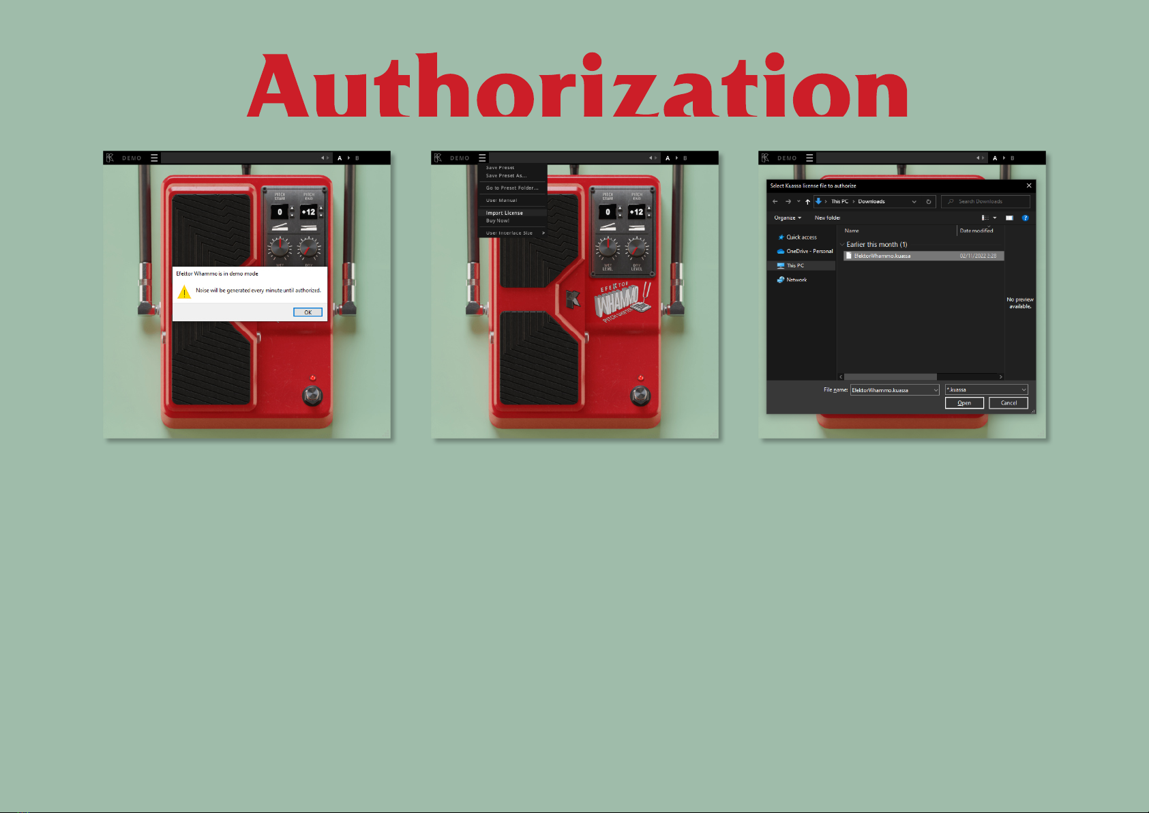Click the change view icon
The height and width of the screenshot is (813, 1149).
[985, 218]
